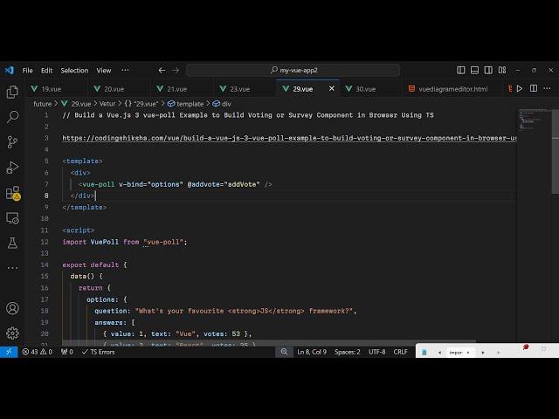
Task: Open Source Control view
Action: pos(12,141)
